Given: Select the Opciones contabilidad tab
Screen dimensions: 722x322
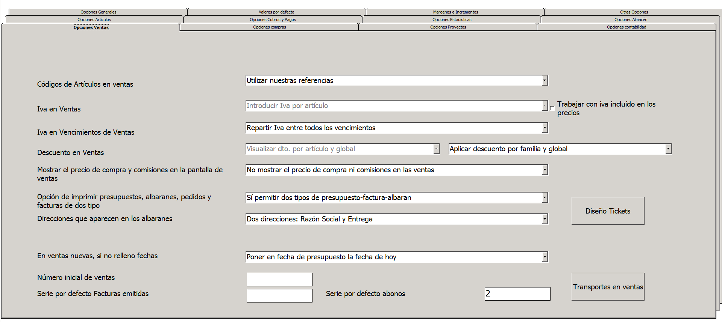Looking at the screenshot, I should (x=626, y=27).
